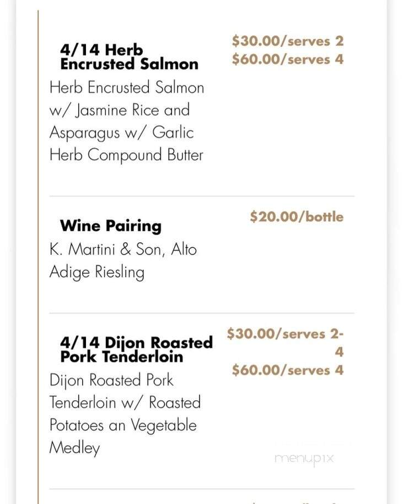Viewport: 403px width, 504px height.
Task: Click the menupix watermark logo
Action: (304, 458)
